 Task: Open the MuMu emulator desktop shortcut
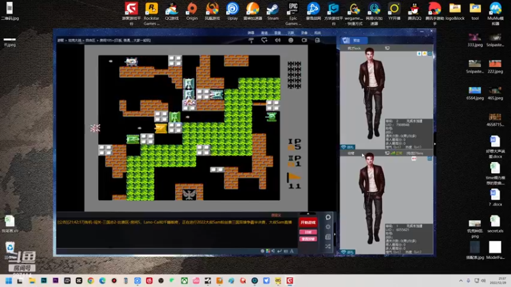coord(496,13)
